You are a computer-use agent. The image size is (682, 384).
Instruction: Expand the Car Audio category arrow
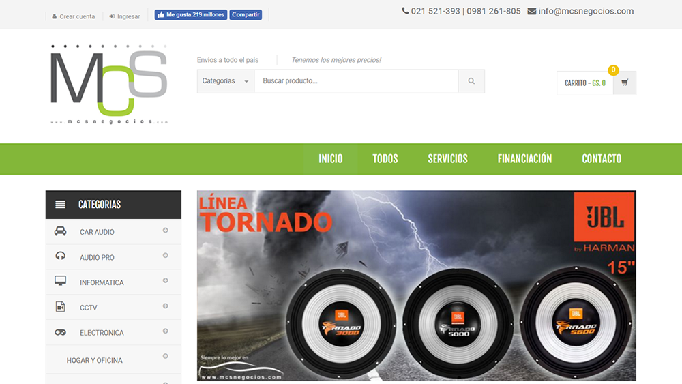point(165,231)
